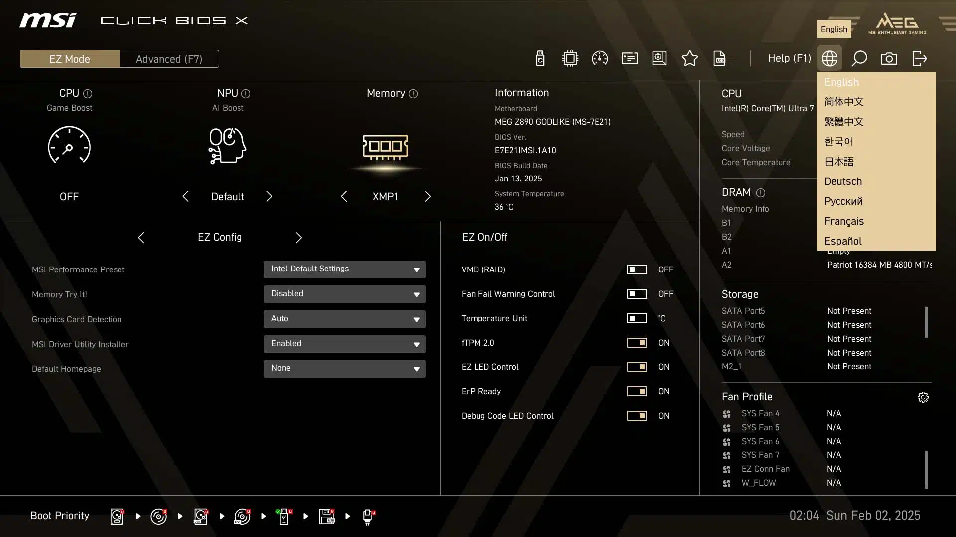Select the hard disk boot device icon
This screenshot has height=537, width=956.
(x=117, y=516)
